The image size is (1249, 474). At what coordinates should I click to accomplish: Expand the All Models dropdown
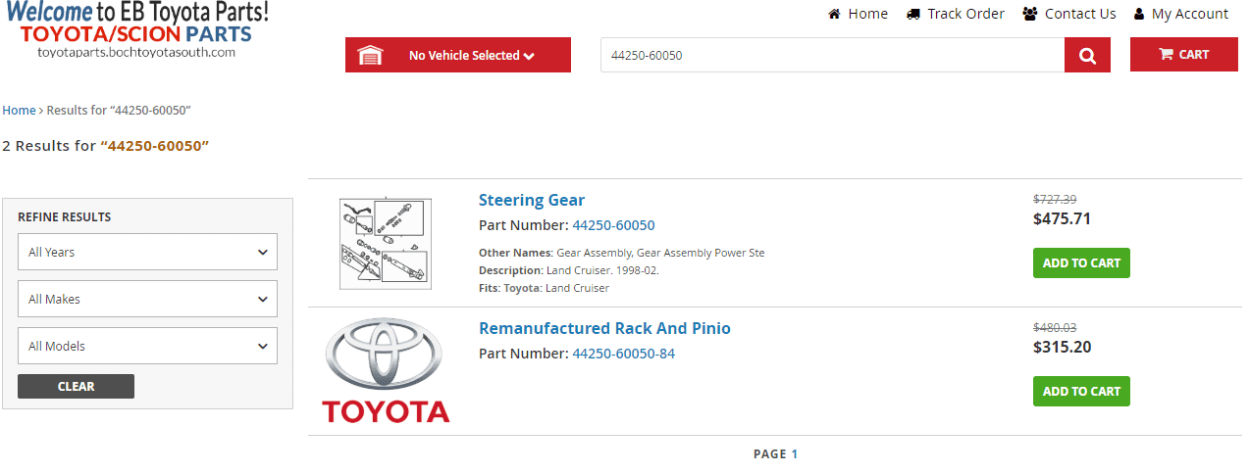(147, 346)
